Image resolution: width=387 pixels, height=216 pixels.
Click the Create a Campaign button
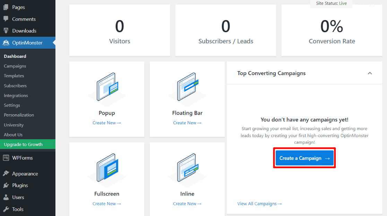tap(304, 158)
